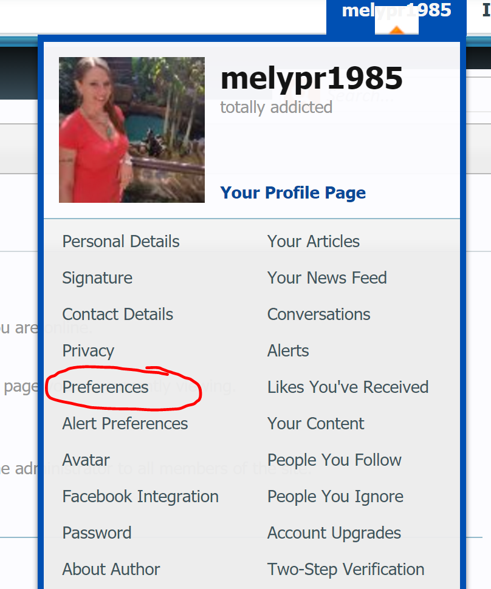Go to Contact Details
This screenshot has height=589, width=491.
(x=118, y=315)
